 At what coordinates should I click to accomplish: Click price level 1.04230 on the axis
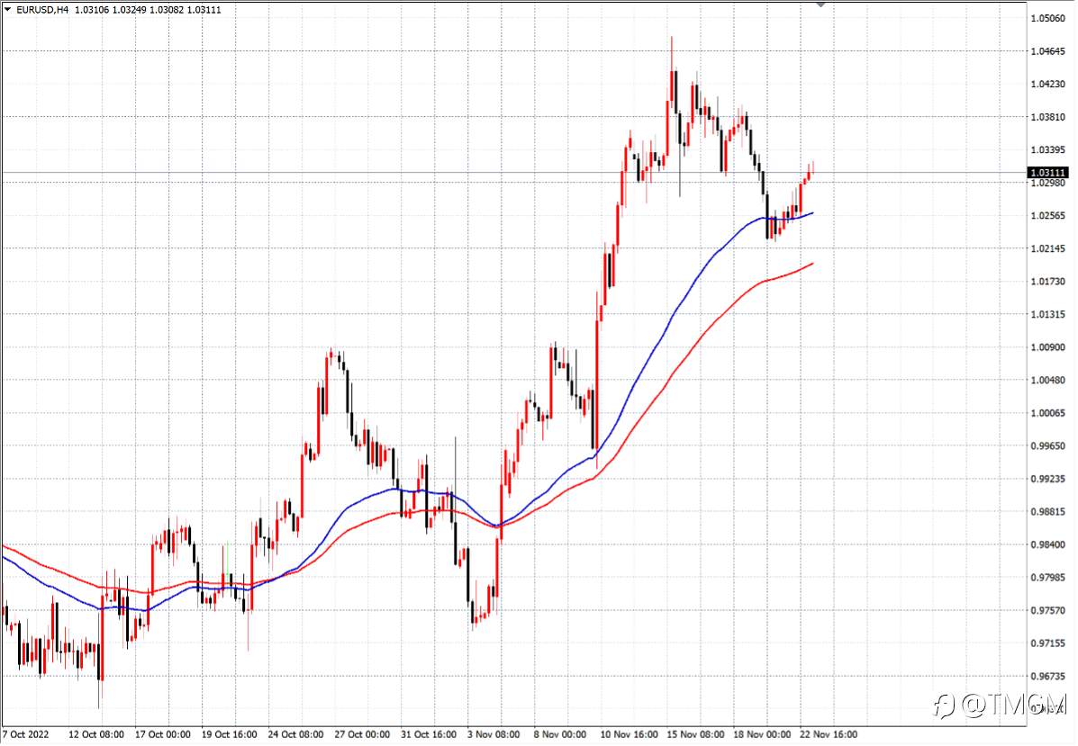1047,84
